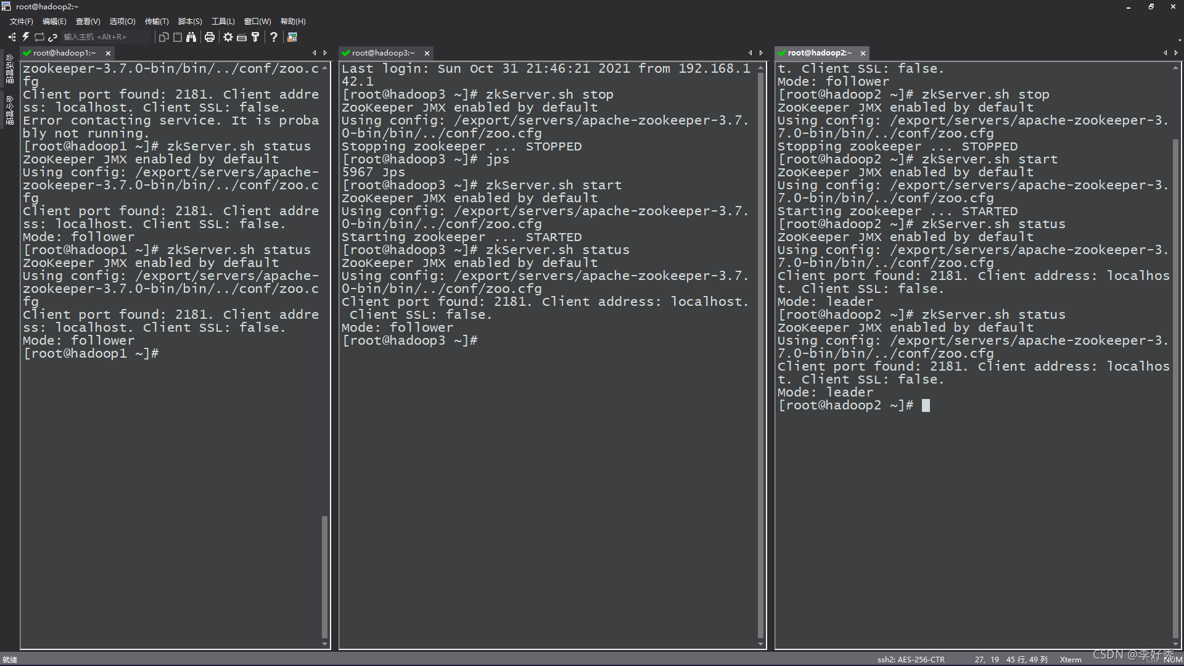Click 'Error contacting service' line in hadoop1 pane

pos(171,120)
